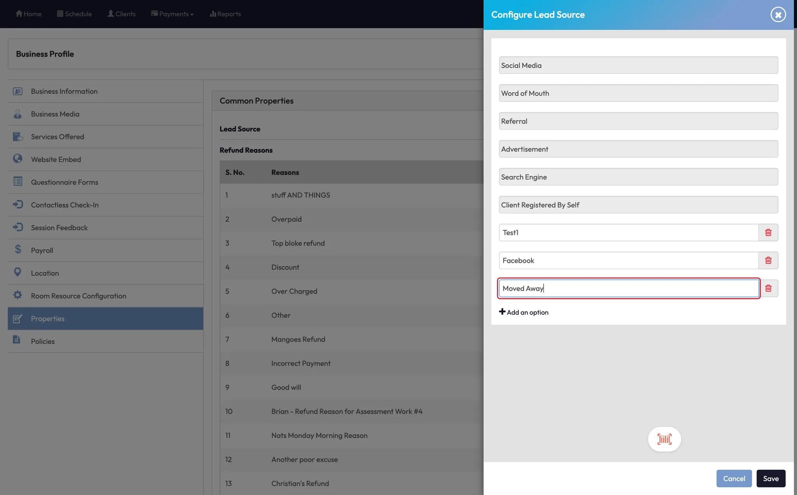Focus the Moved Away text field
Image resolution: width=797 pixels, height=495 pixels.
click(628, 289)
